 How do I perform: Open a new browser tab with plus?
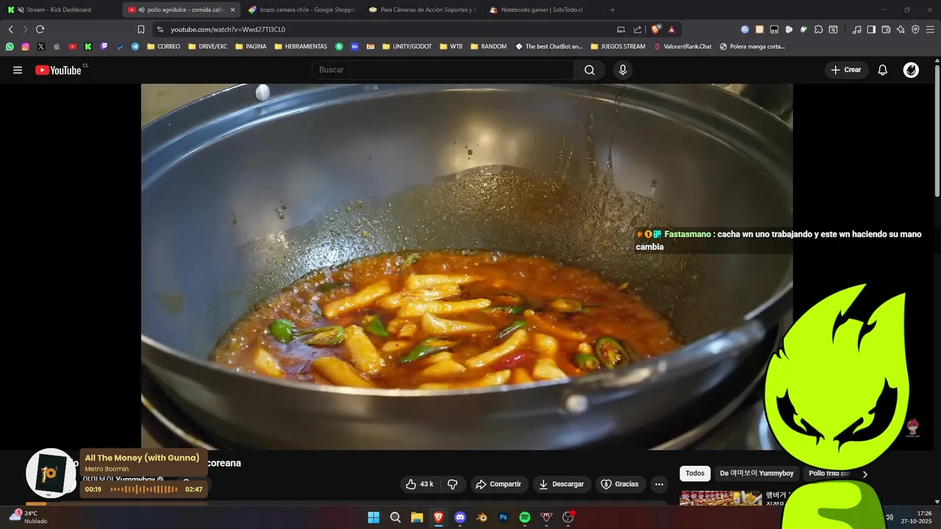coord(612,10)
